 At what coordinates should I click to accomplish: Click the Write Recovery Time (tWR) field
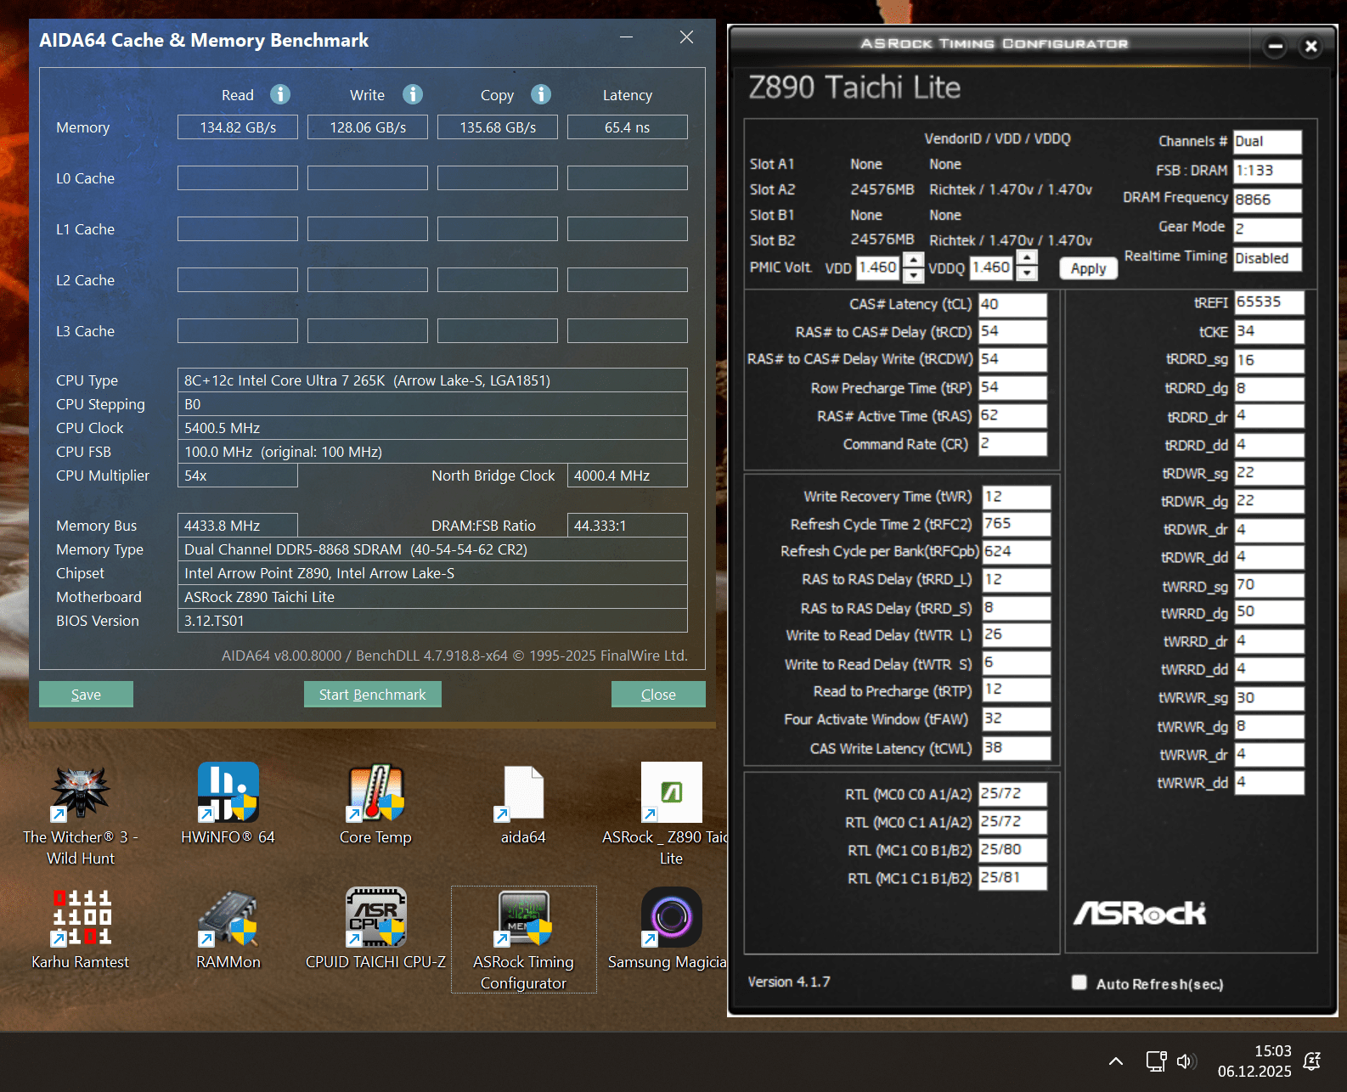(x=1017, y=497)
